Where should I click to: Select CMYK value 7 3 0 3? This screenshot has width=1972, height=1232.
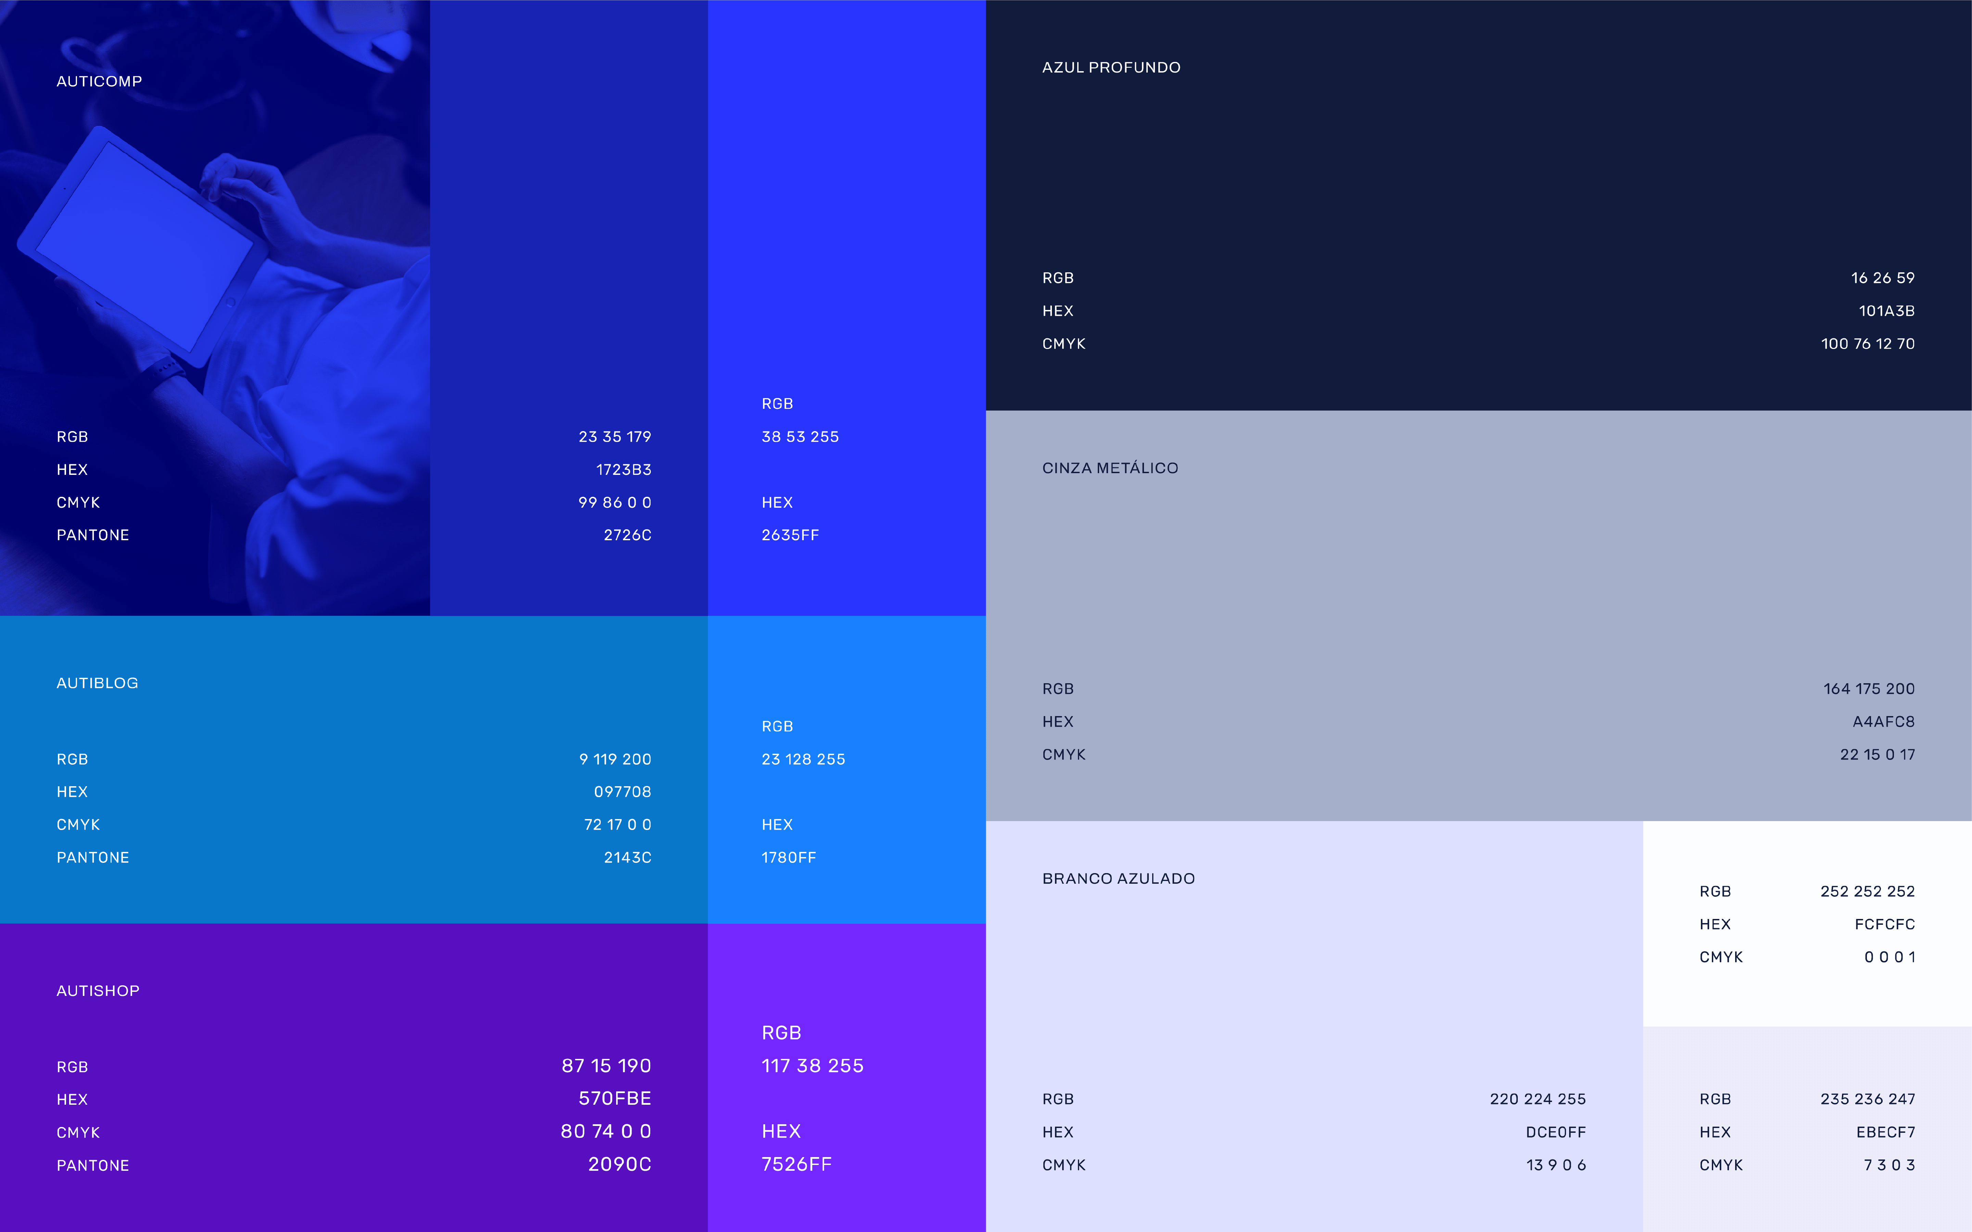[x=1889, y=1165]
